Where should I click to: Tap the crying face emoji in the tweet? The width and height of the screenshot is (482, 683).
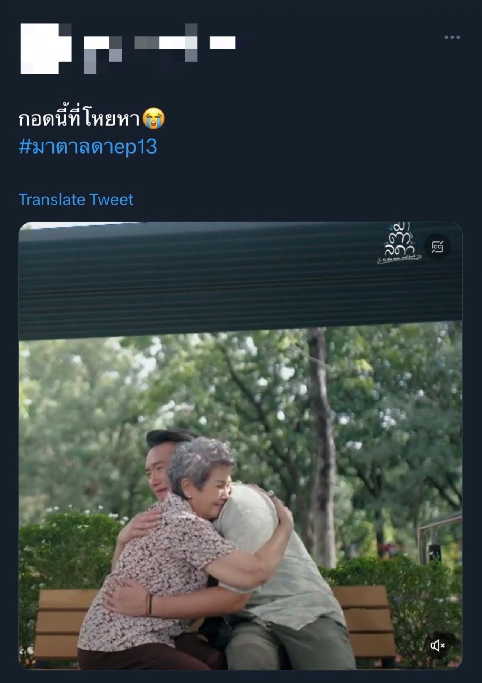[x=154, y=119]
